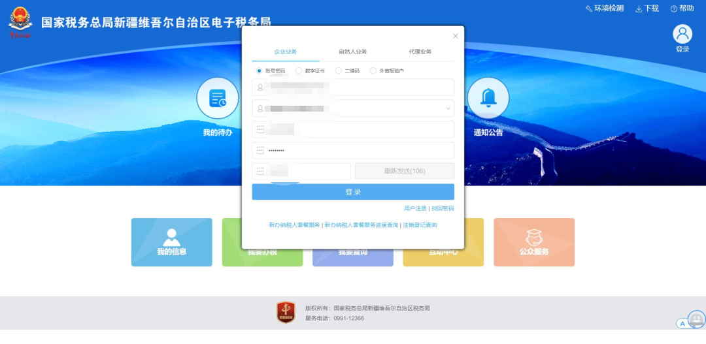Click the third login input field
Image resolution: width=706 pixels, height=344 pixels.
pyautogui.click(x=353, y=129)
